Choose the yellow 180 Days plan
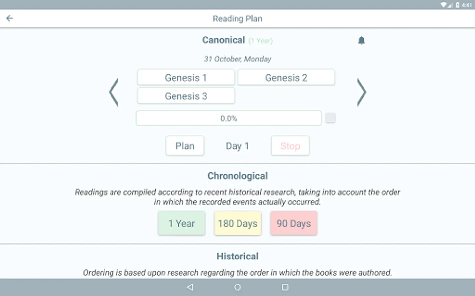475x296 pixels. [x=237, y=223]
